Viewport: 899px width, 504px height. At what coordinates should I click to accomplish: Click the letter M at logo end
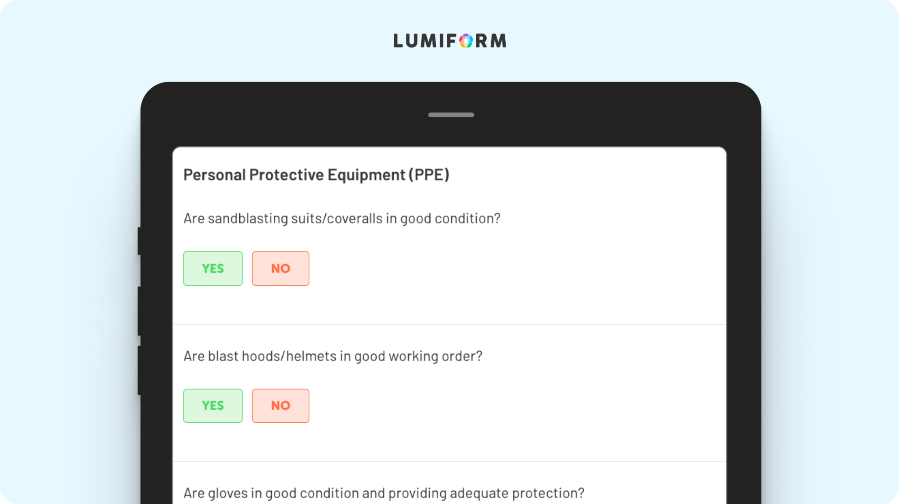coord(498,41)
